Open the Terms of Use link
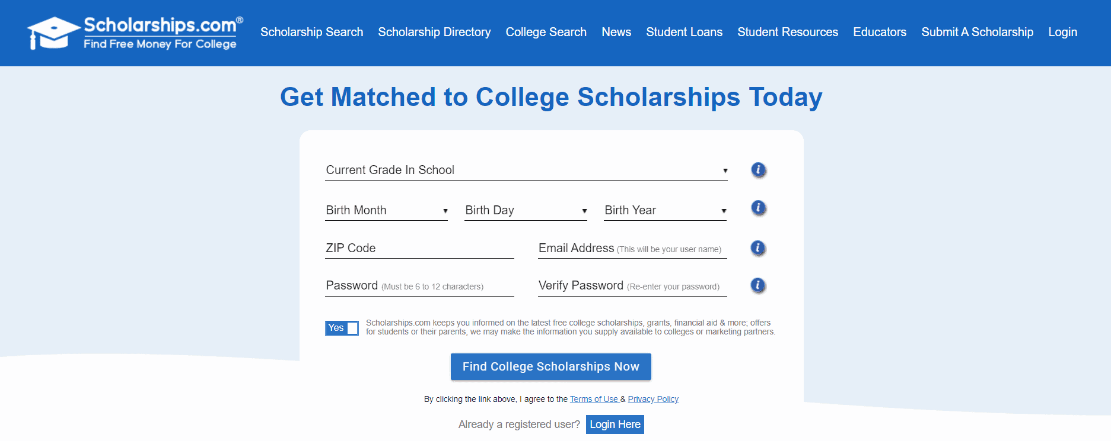Screen dimensions: 1111x441 [x=594, y=399]
